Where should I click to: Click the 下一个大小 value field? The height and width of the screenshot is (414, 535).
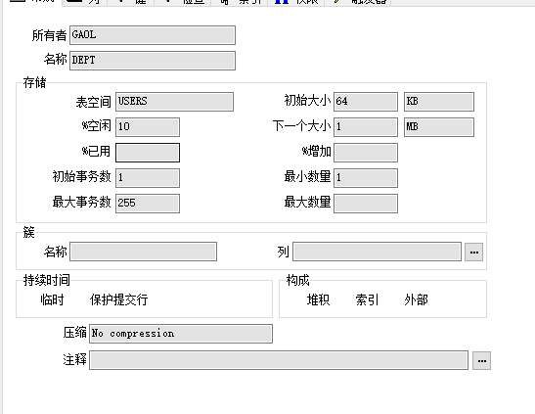[x=366, y=127]
